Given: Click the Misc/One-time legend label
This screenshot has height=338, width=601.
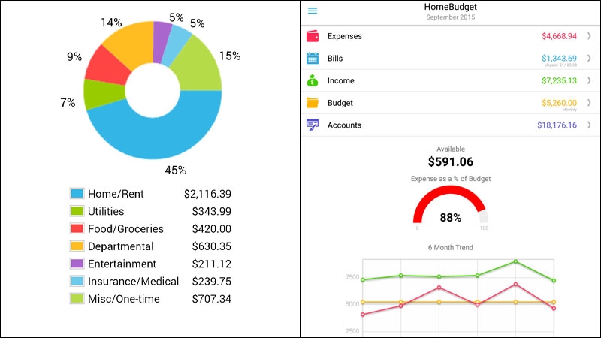Looking at the screenshot, I should (124, 299).
